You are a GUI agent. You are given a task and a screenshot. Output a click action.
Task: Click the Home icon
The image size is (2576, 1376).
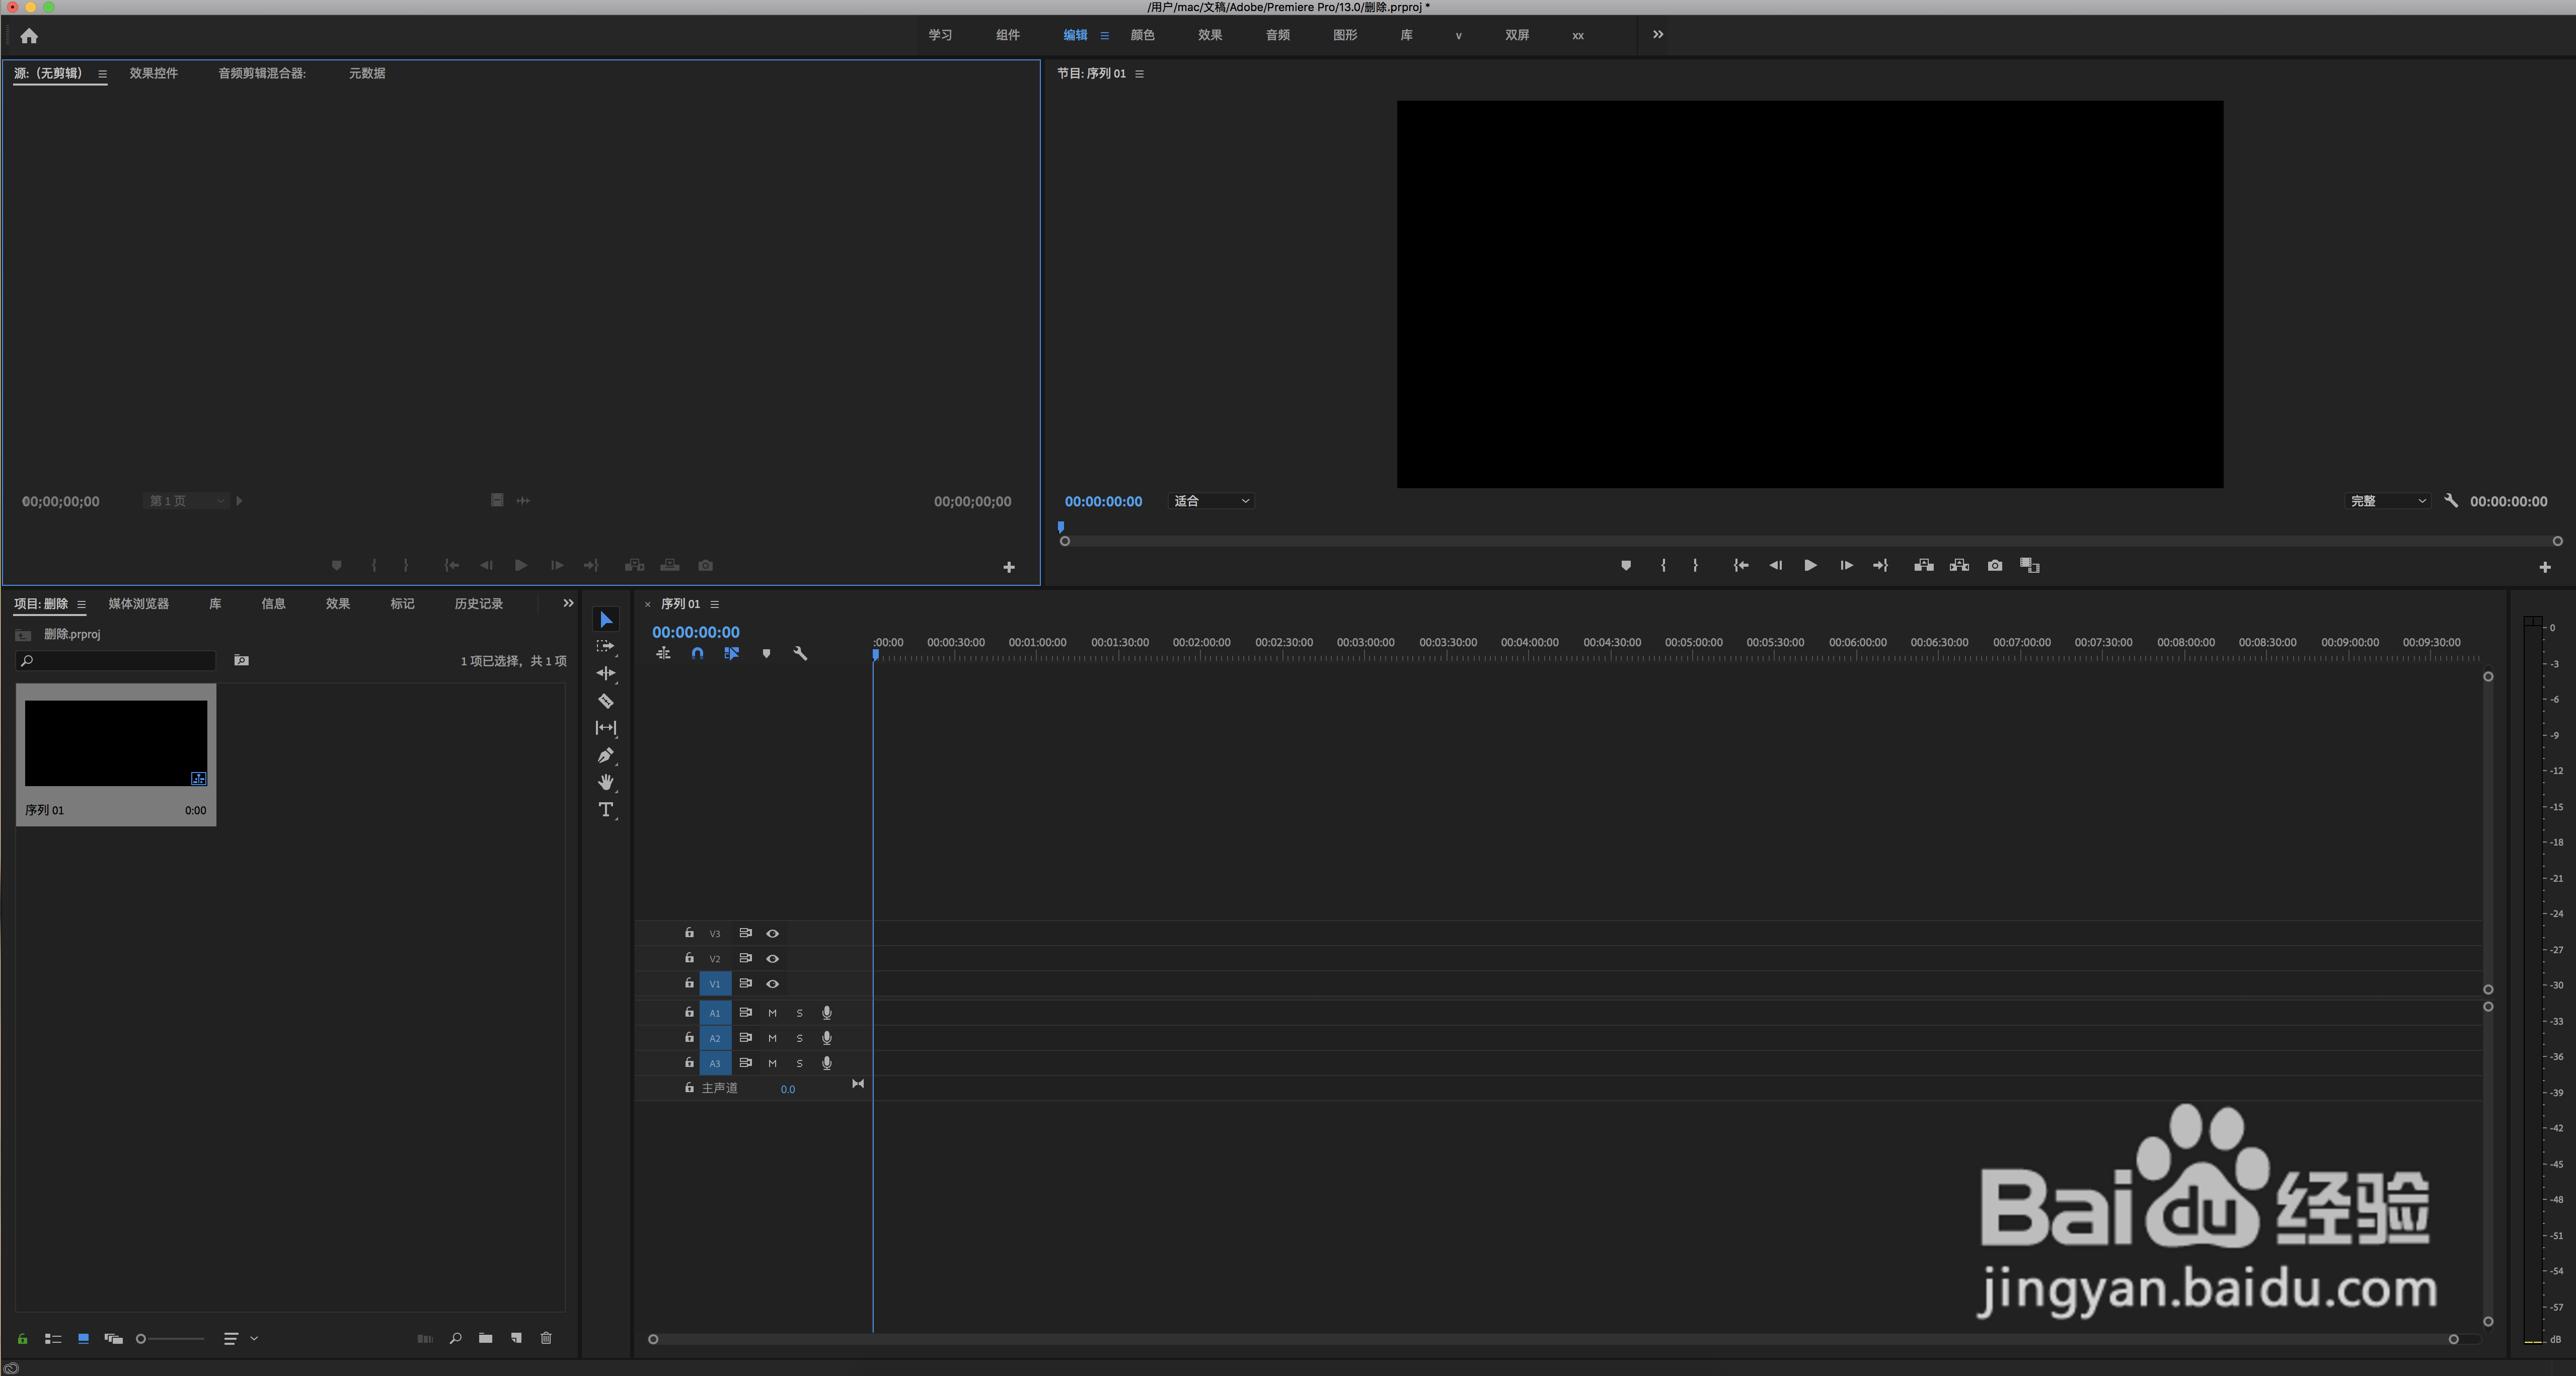(x=29, y=36)
